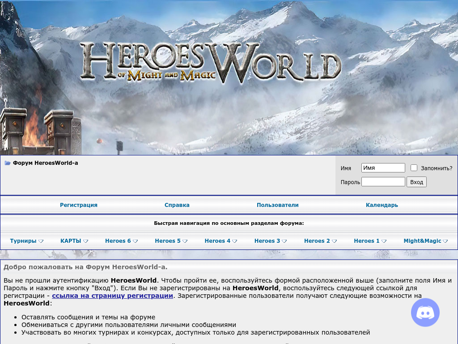458x344 pixels.
Task: Open Heroes 5 navigation dropdown
Action: pyautogui.click(x=171, y=241)
